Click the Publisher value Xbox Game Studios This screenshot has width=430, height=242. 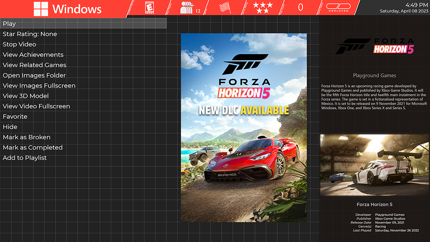[390, 219]
